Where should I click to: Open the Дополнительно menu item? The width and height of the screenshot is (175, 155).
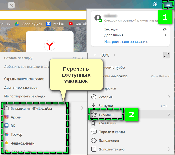pyautogui.click(x=131, y=149)
